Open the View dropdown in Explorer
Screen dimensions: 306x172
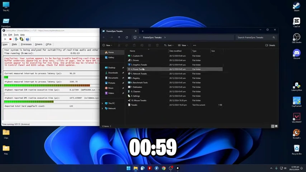[x=183, y=45]
